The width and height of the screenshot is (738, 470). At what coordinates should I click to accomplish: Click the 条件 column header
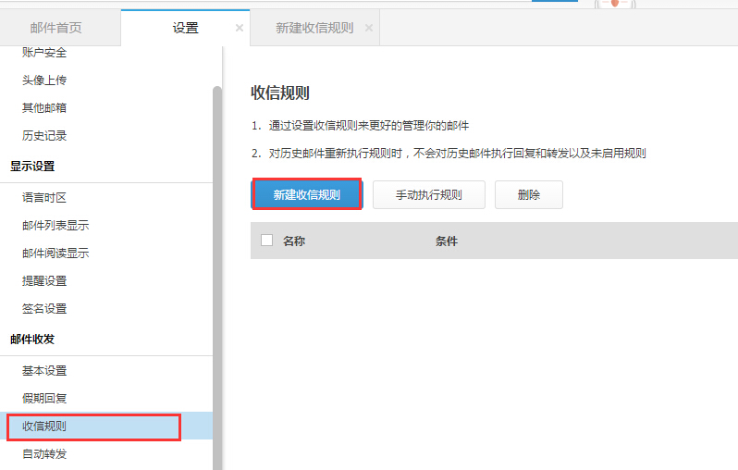pyautogui.click(x=447, y=241)
